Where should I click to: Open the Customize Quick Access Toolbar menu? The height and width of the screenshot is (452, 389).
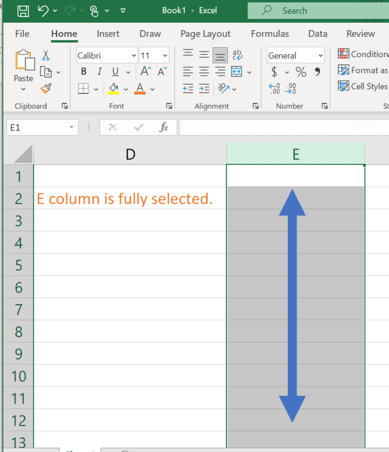click(x=123, y=11)
